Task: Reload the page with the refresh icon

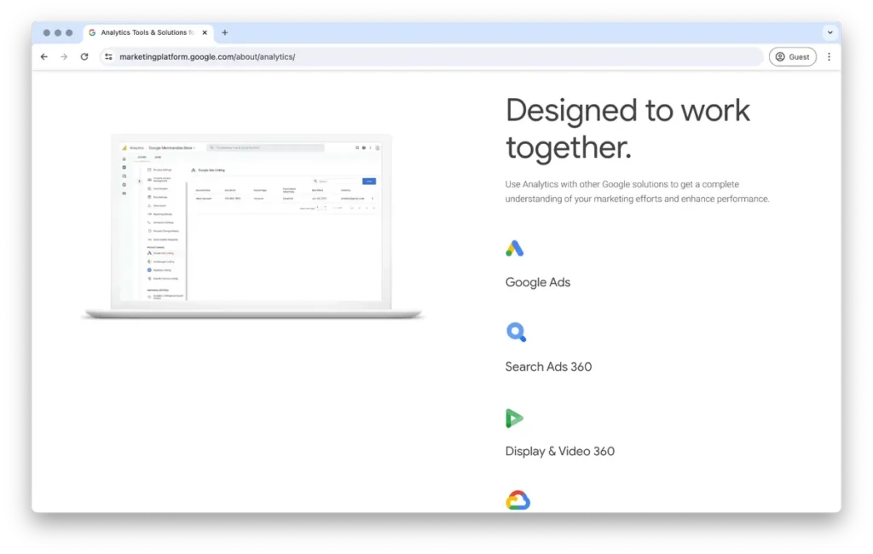Action: click(84, 57)
